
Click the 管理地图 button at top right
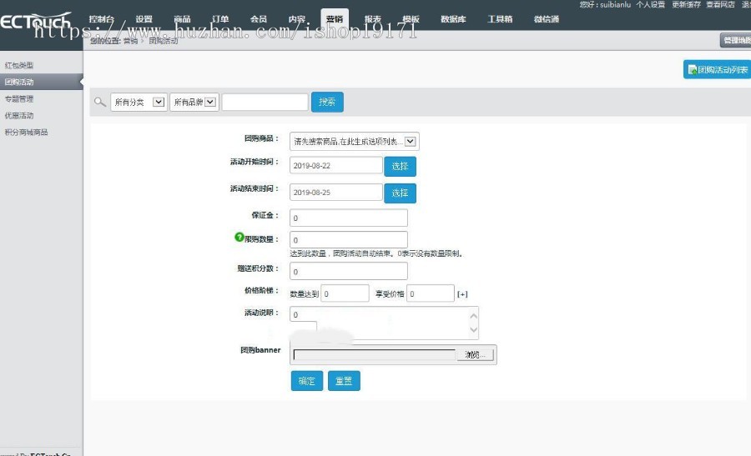[737, 40]
